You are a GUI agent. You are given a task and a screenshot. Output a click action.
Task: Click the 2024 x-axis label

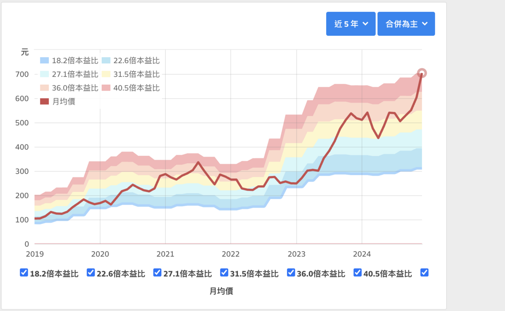[362, 254]
